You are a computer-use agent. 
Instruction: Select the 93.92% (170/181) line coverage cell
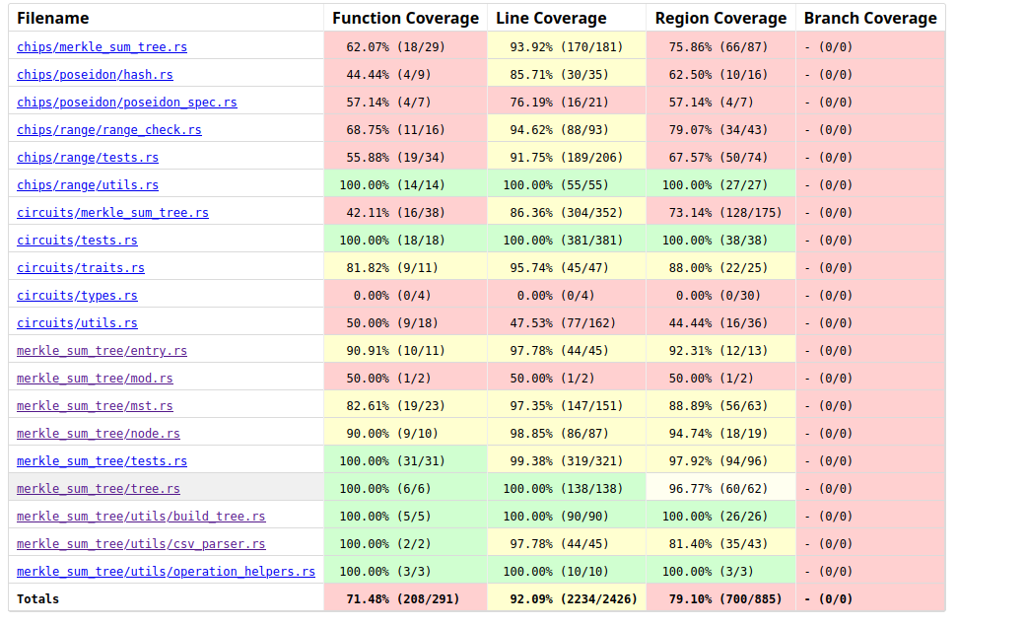(567, 47)
